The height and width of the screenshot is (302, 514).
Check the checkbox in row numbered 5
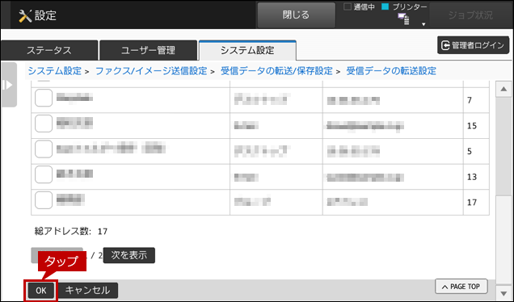44,149
